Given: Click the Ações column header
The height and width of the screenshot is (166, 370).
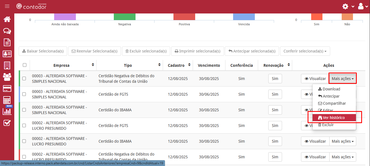Looking at the screenshot, I should click(x=329, y=65).
